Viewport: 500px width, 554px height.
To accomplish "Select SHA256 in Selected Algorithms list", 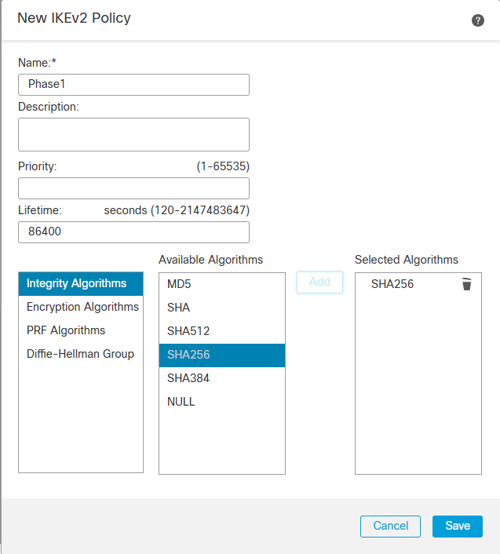I will (x=392, y=284).
